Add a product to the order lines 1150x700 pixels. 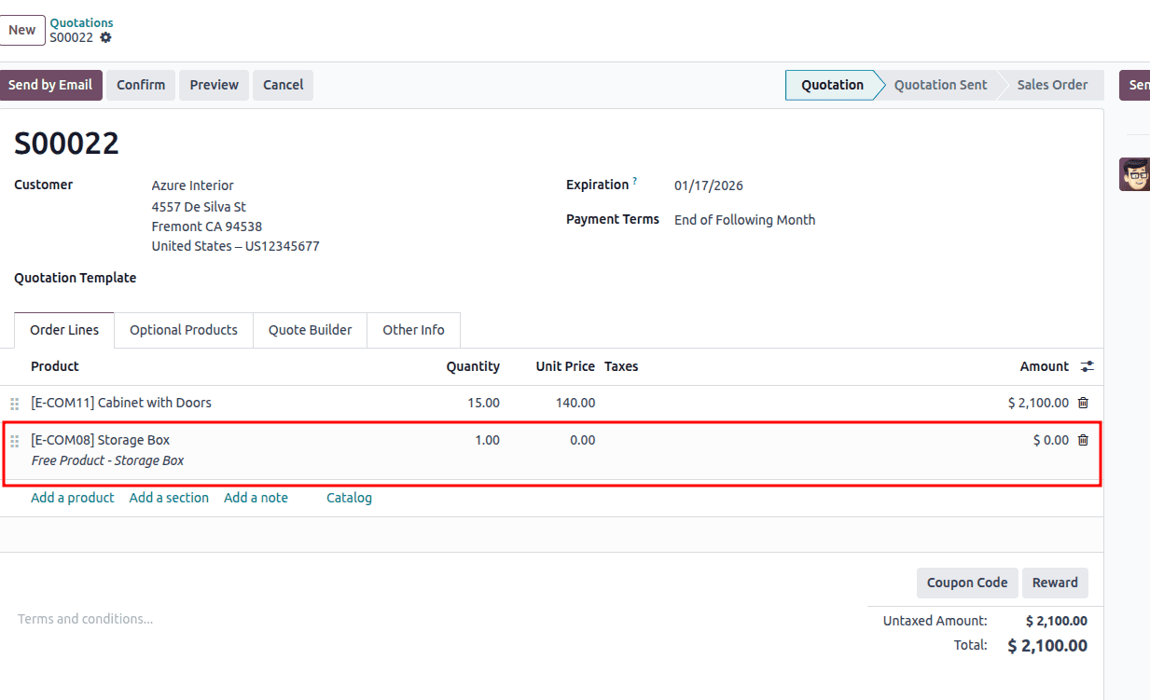[72, 497]
